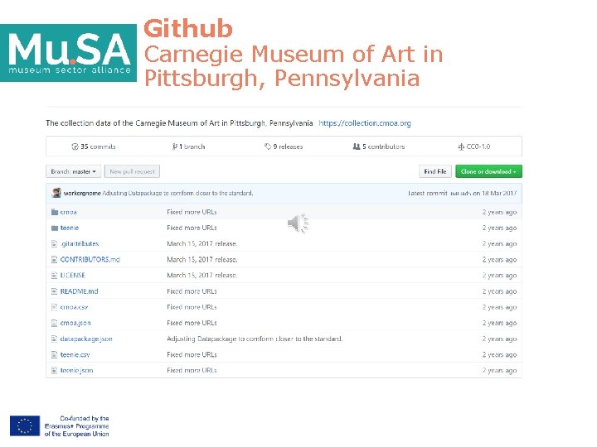597x447 pixels.
Task: Click the Github slide title
Action: [x=188, y=28]
